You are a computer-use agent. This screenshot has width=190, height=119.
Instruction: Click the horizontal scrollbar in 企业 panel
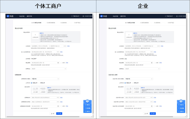[137, 117]
